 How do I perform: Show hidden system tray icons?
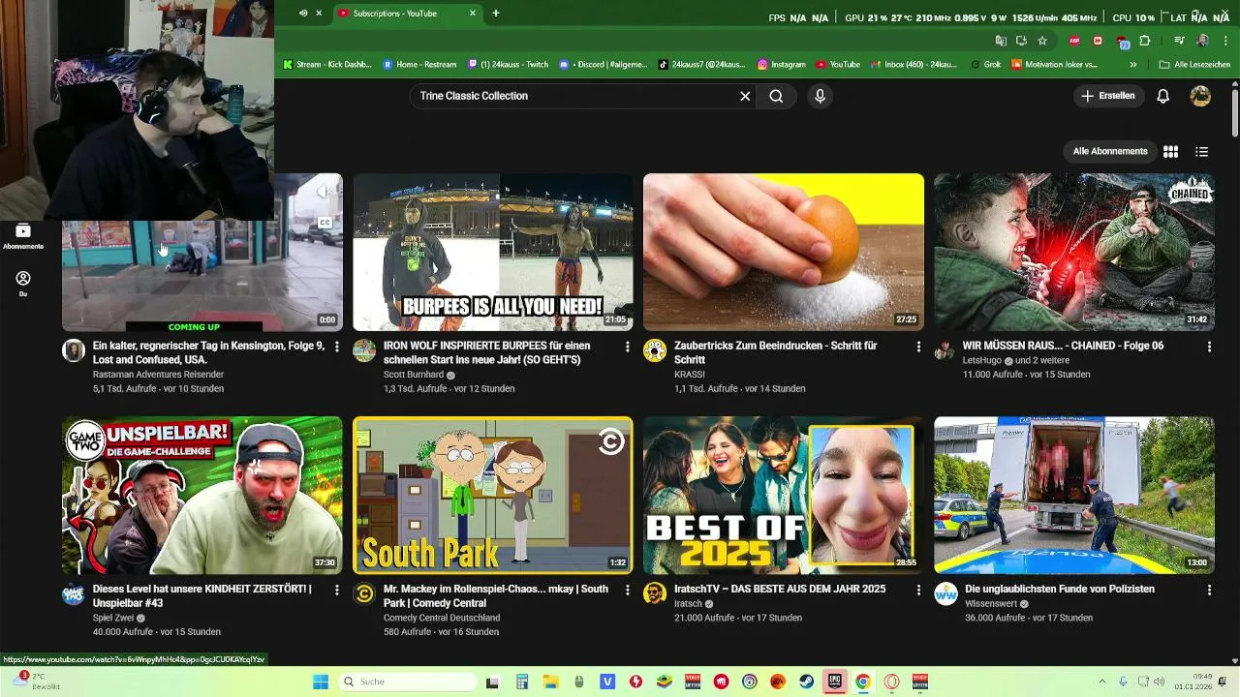[x=1102, y=682]
